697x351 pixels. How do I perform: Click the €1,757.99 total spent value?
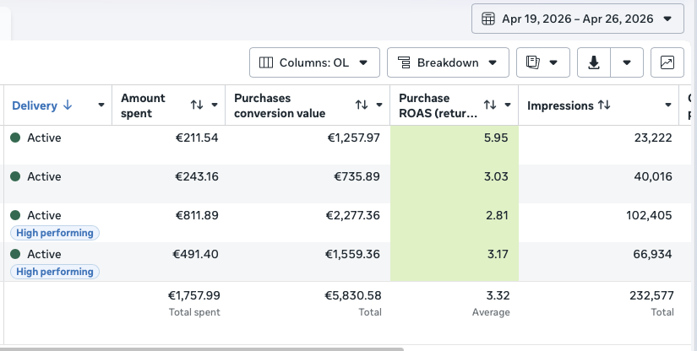click(x=193, y=295)
